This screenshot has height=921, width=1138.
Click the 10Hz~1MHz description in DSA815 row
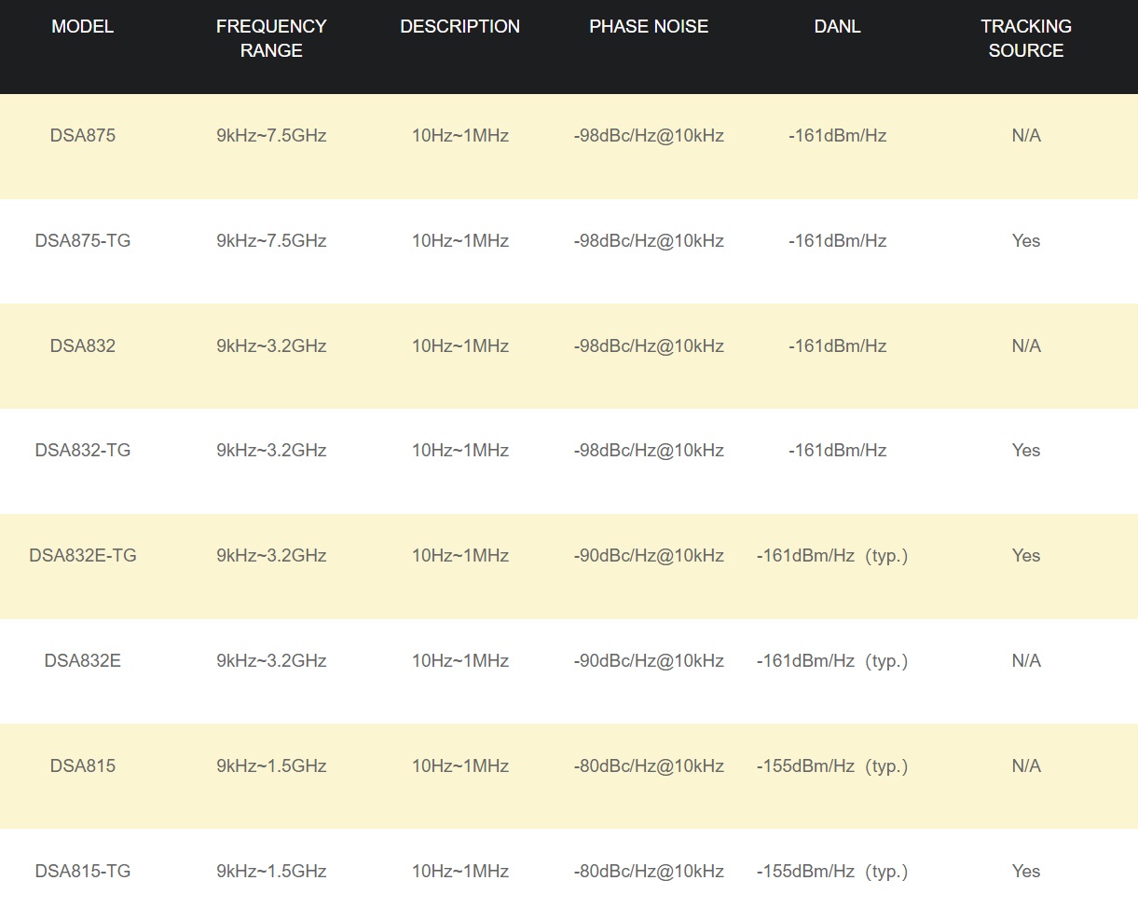(x=460, y=766)
